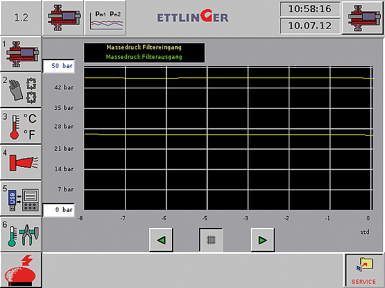Click the 10:58:16 time display
385x288 pixels.
tap(310, 9)
